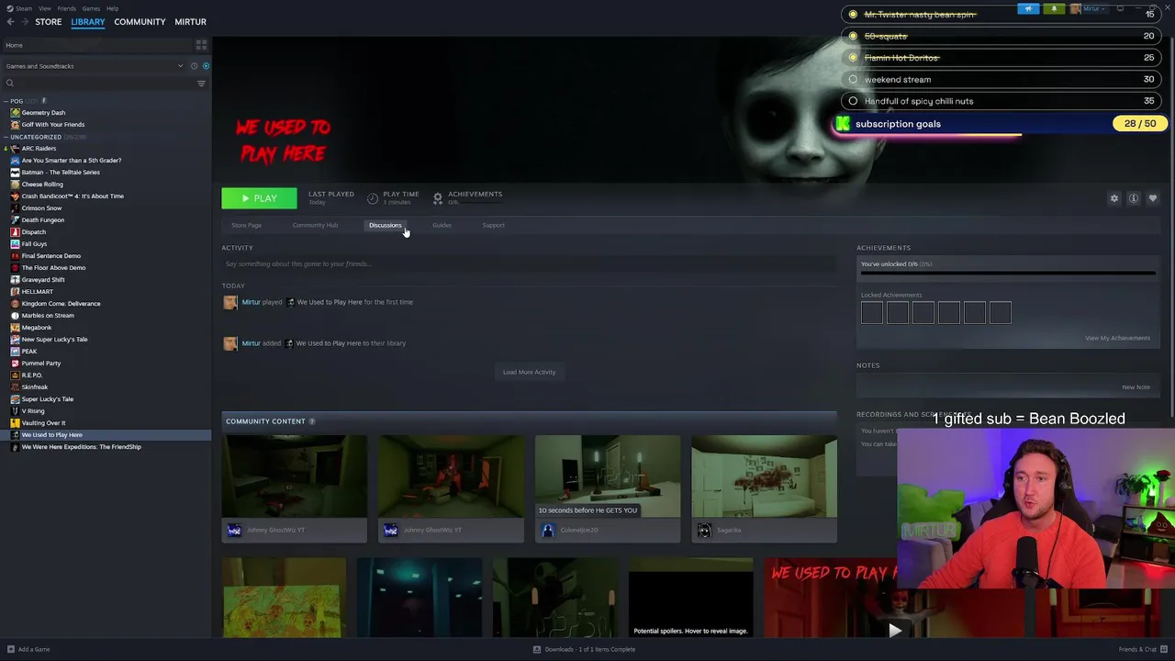Add game to favorites with heart icon
The height and width of the screenshot is (661, 1175).
coord(1153,198)
